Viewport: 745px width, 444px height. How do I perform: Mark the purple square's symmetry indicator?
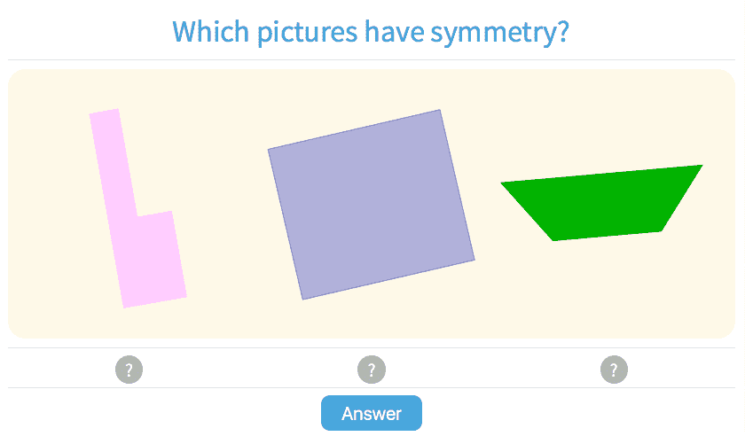[x=372, y=370]
